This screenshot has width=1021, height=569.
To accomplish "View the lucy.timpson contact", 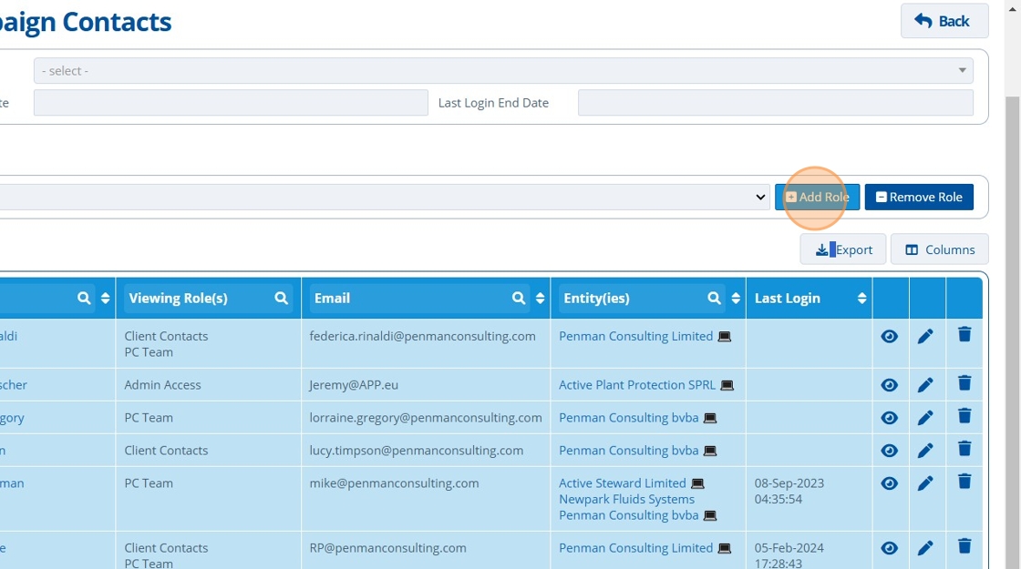I will 890,451.
